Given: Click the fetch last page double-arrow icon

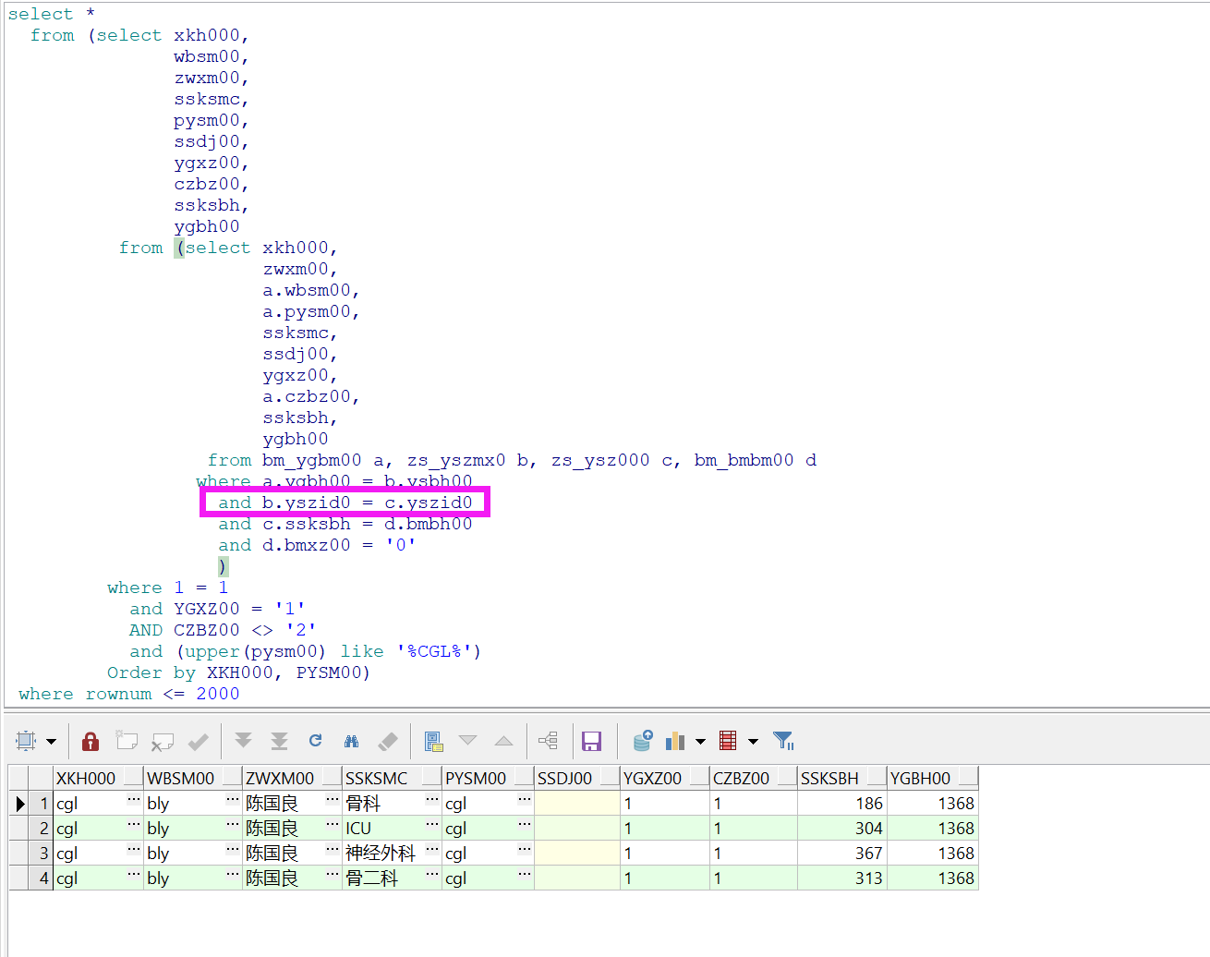Looking at the screenshot, I should click(279, 741).
